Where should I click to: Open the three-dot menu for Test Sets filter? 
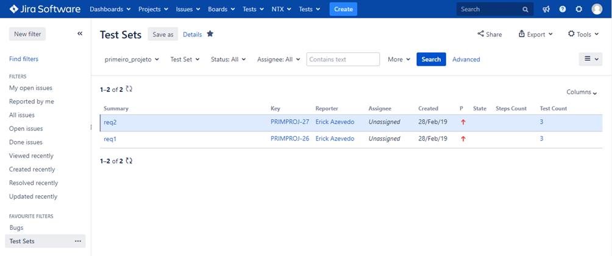[x=78, y=241]
